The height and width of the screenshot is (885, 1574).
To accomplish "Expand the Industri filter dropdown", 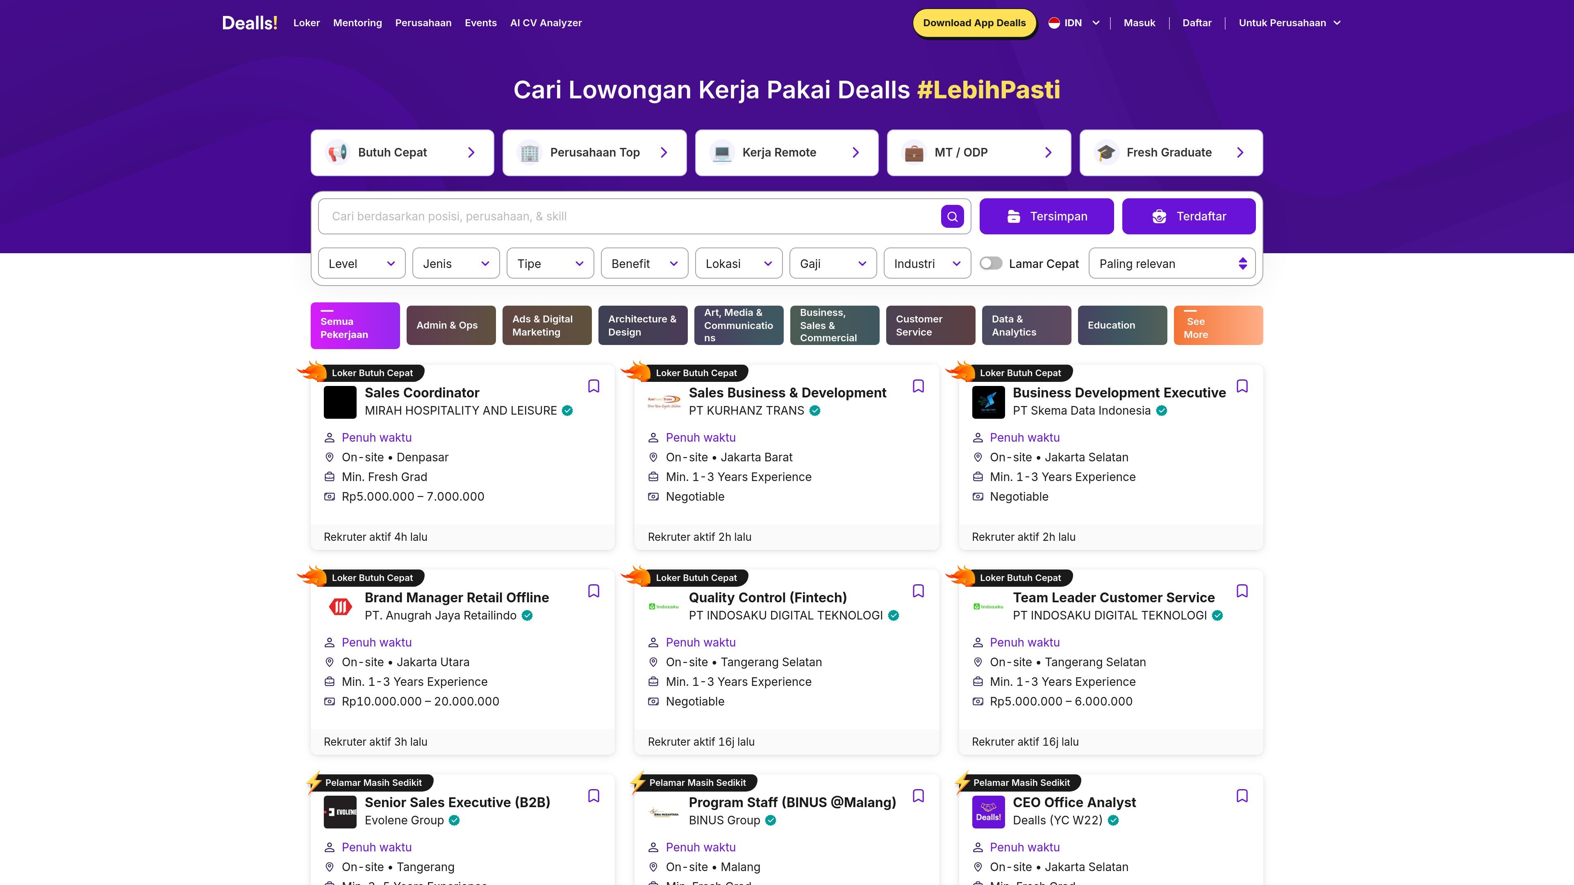I will (x=927, y=263).
